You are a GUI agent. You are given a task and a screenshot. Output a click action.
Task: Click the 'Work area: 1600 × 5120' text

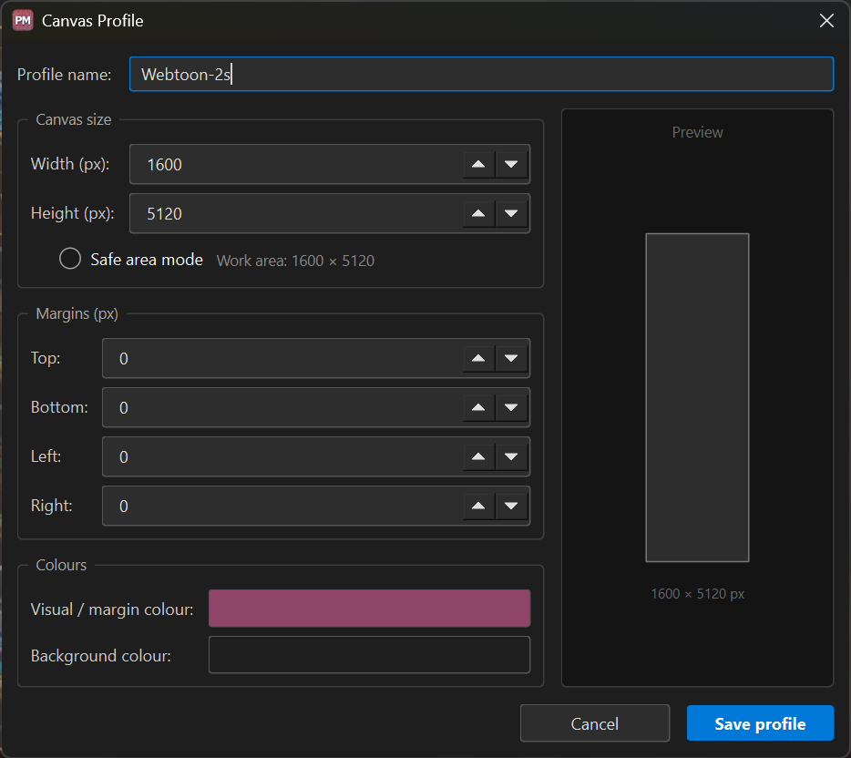point(295,261)
